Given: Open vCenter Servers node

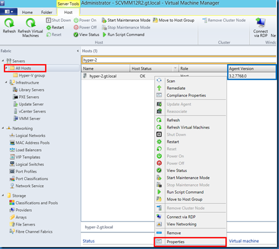Looking at the screenshot, I should pos(30,112).
